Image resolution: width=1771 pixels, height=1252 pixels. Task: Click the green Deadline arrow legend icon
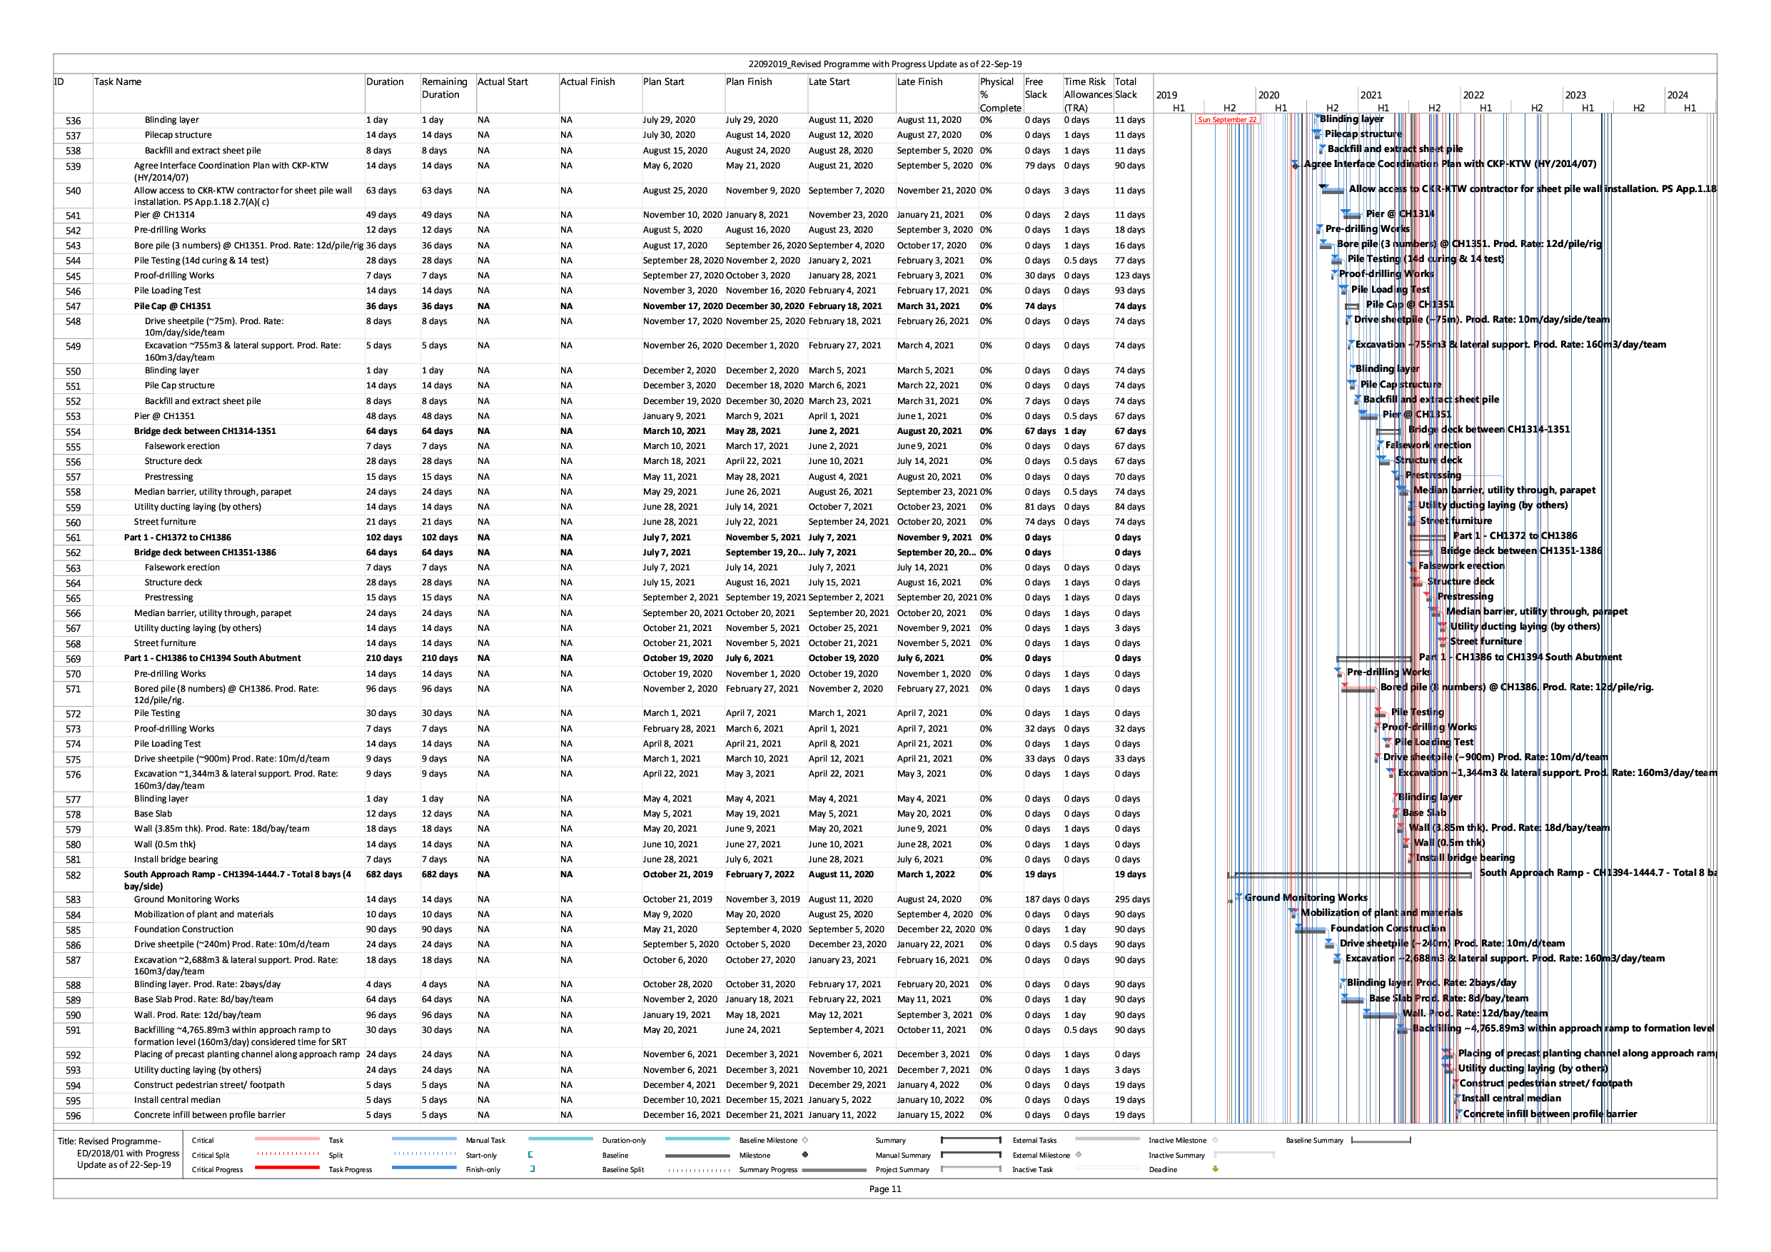pyautogui.click(x=1215, y=1169)
